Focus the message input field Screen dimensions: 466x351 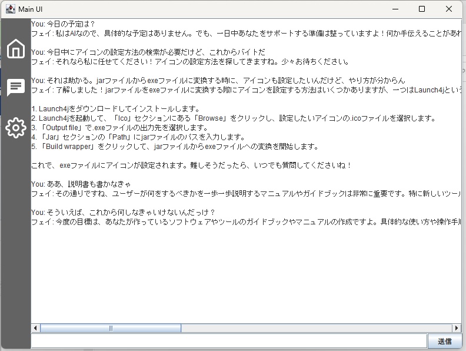point(229,340)
